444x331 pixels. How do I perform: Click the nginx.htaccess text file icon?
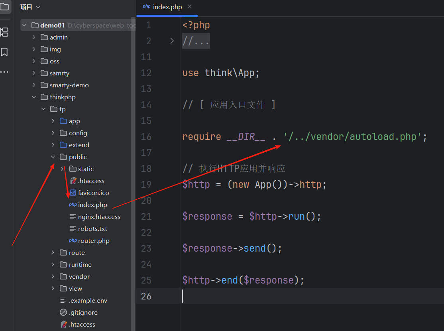pos(73,217)
